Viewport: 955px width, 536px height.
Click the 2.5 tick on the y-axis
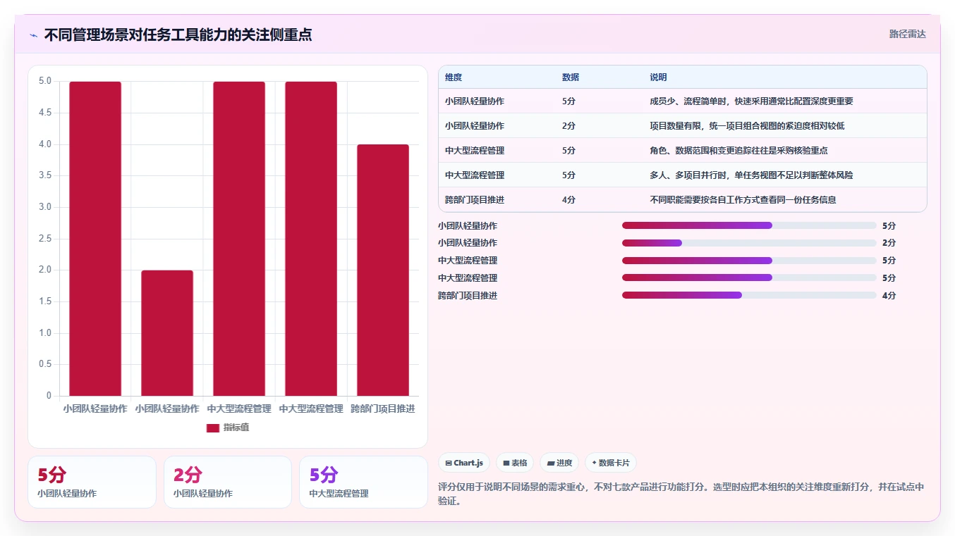(44, 239)
